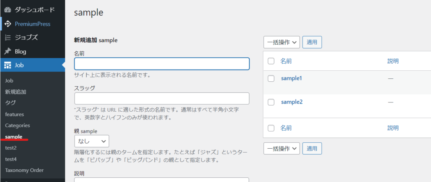Open Taxonomy Order in the sidebar
The height and width of the screenshot is (182, 431).
click(x=24, y=170)
